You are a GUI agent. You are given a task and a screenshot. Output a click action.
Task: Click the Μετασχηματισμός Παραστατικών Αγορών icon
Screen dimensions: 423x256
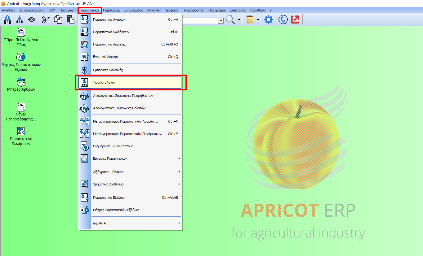click(x=84, y=121)
